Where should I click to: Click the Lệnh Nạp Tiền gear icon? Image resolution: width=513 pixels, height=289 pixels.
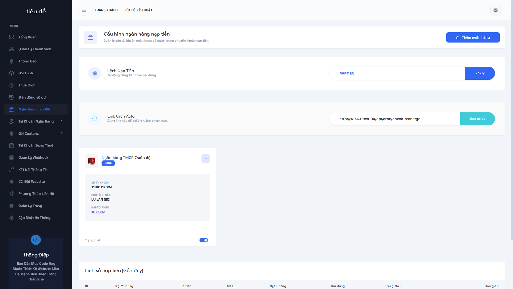click(95, 73)
